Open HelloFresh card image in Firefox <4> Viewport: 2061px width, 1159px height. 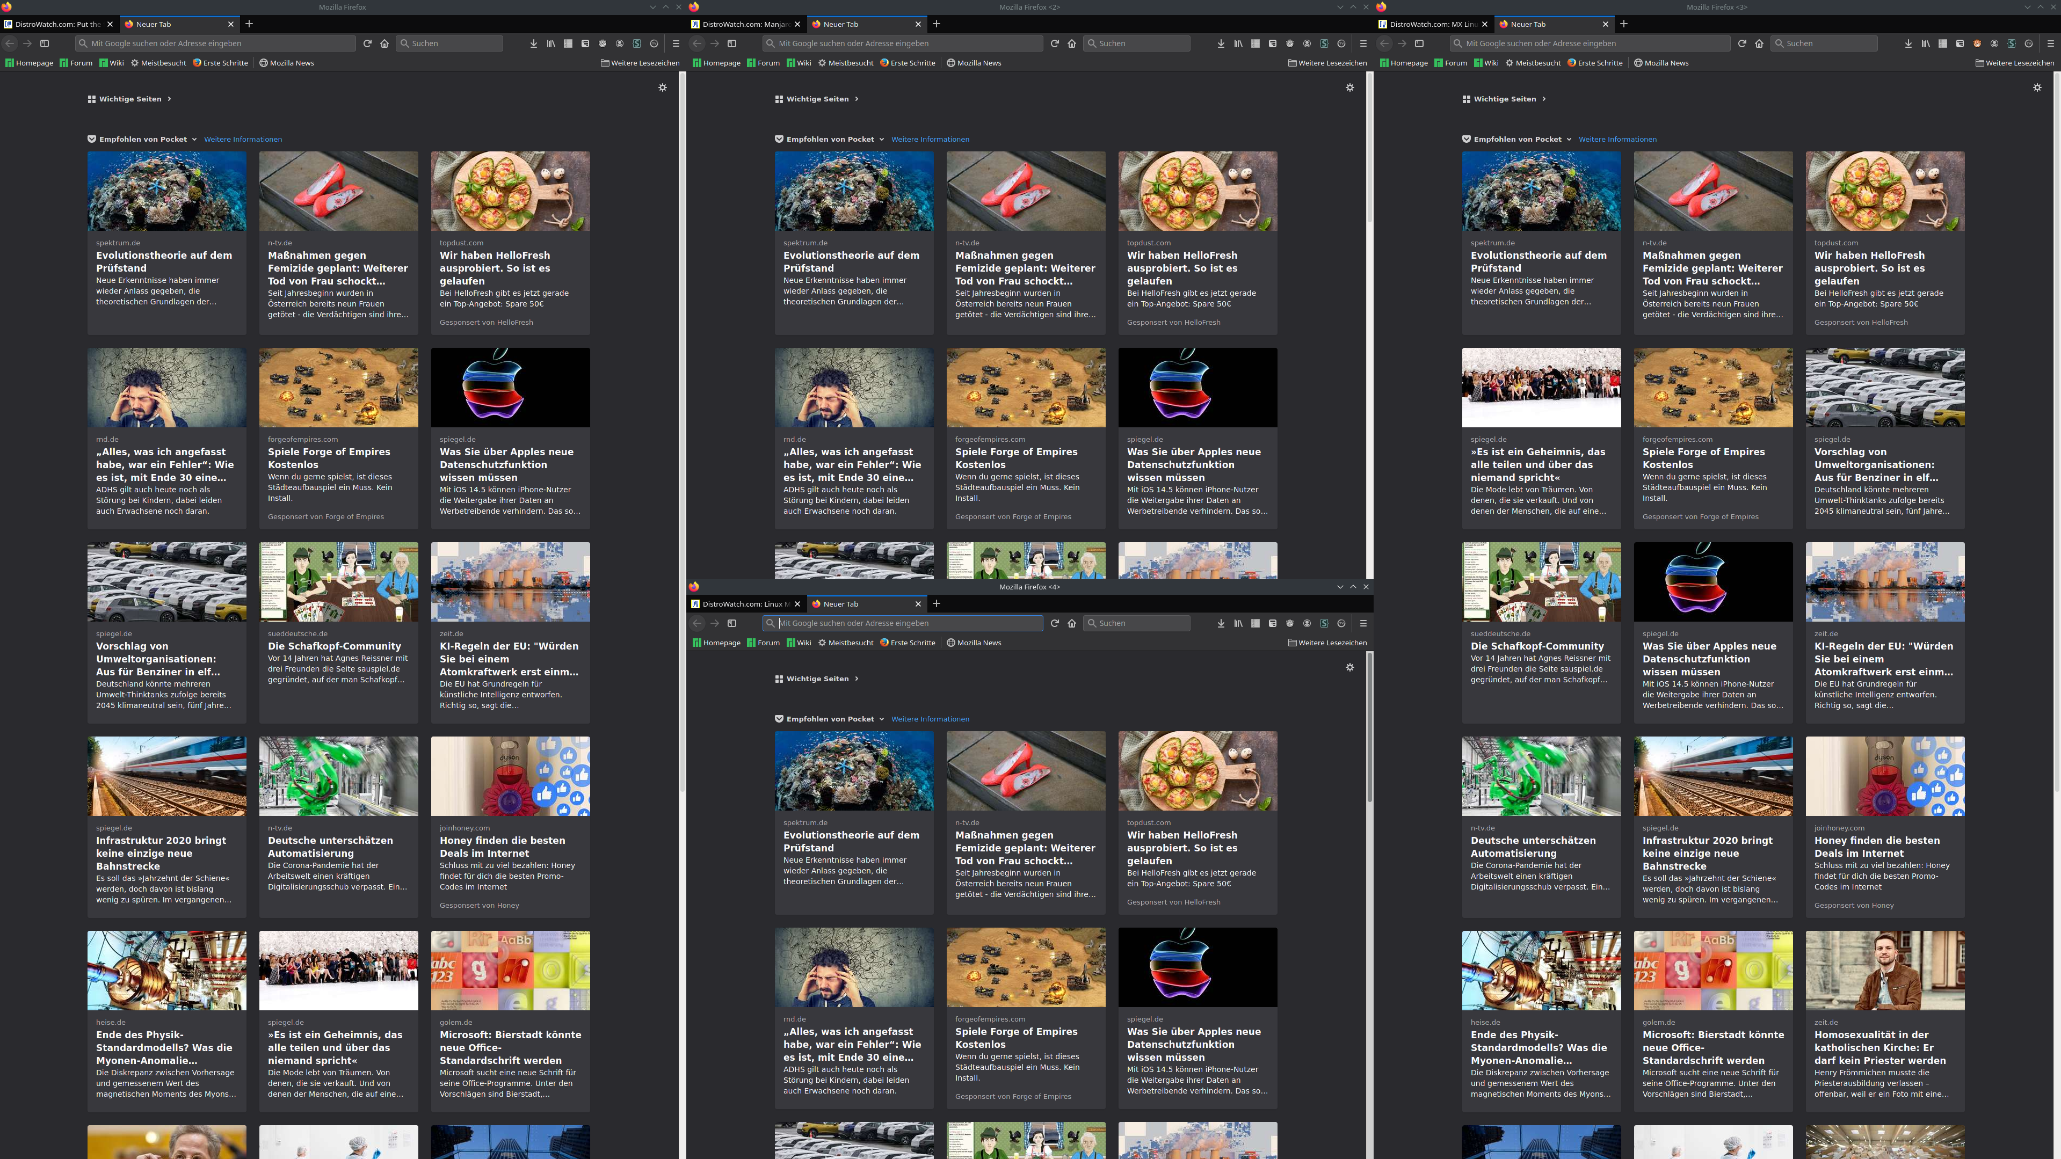point(1198,771)
